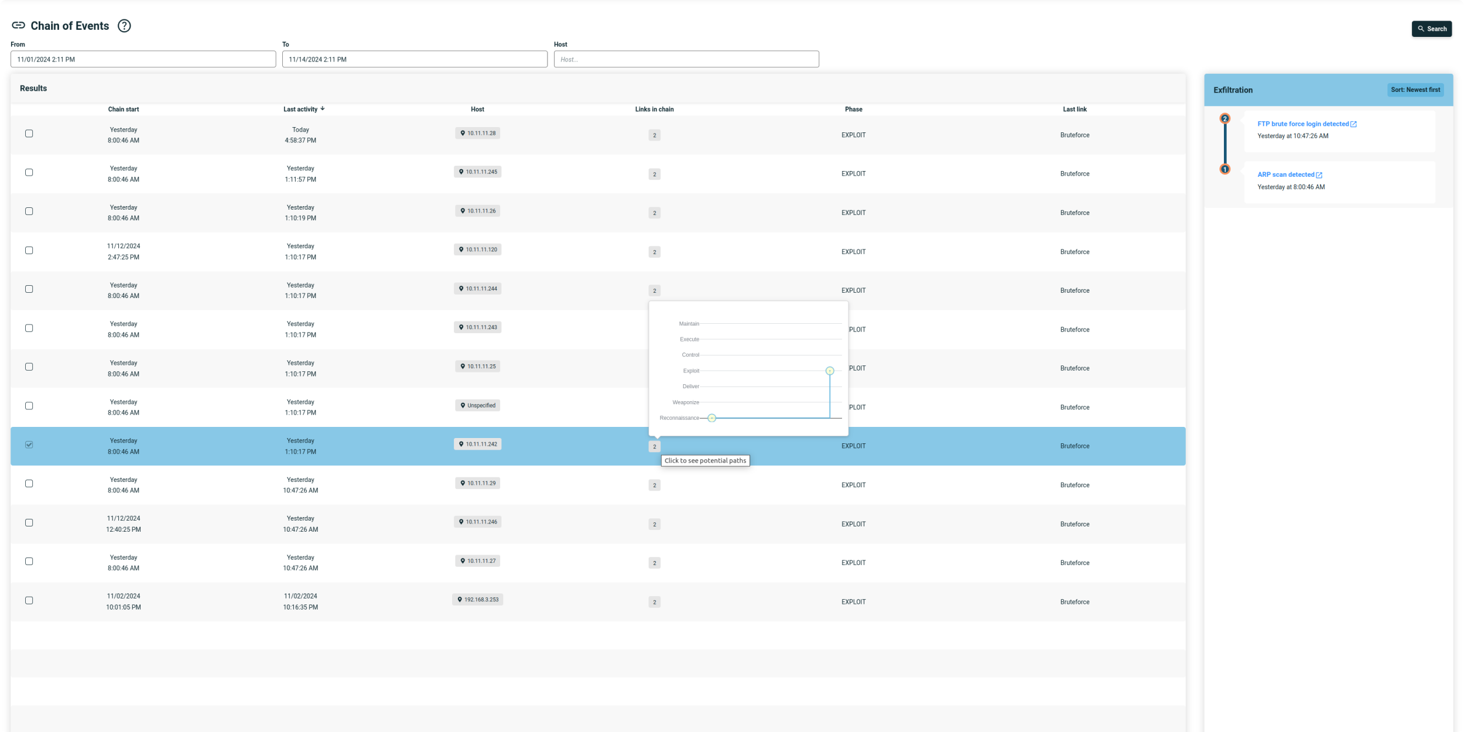Click the chain link icon beside title
Screen dimensions: 1464x732
point(19,26)
